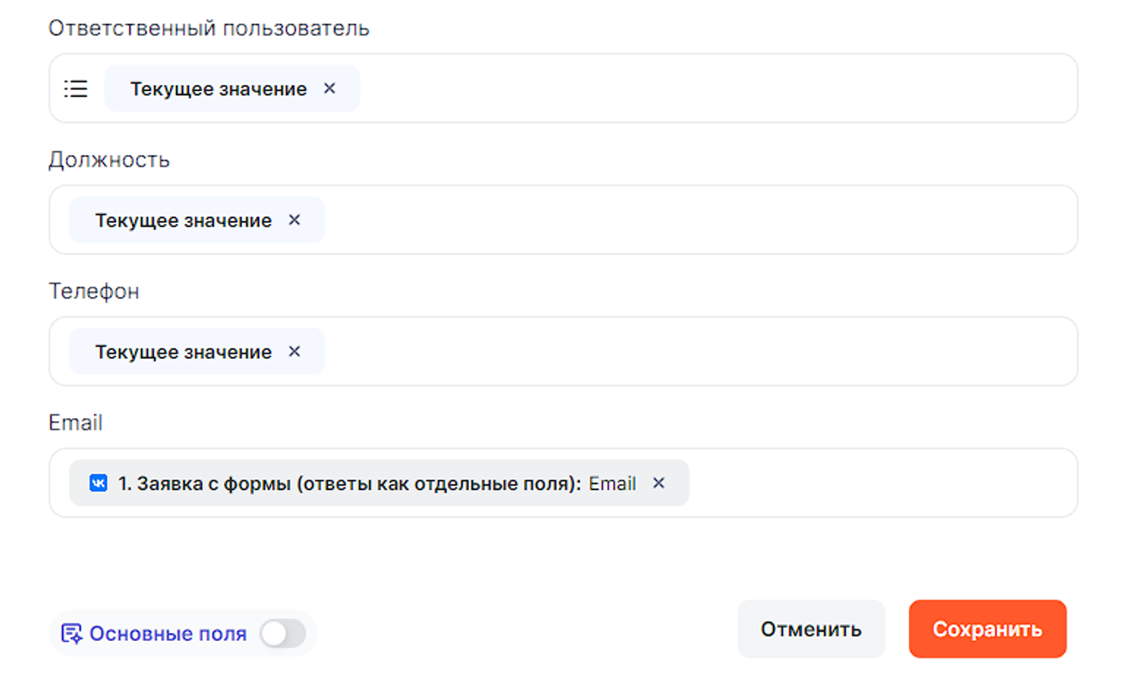Click the VK icon in Email chip
This screenshot has width=1125, height=677.
click(99, 484)
